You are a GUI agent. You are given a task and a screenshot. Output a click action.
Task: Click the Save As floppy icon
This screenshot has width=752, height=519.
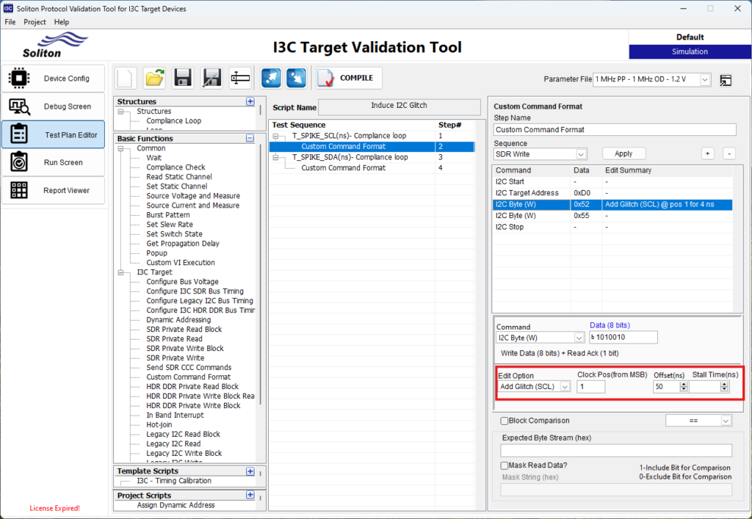pos(211,78)
